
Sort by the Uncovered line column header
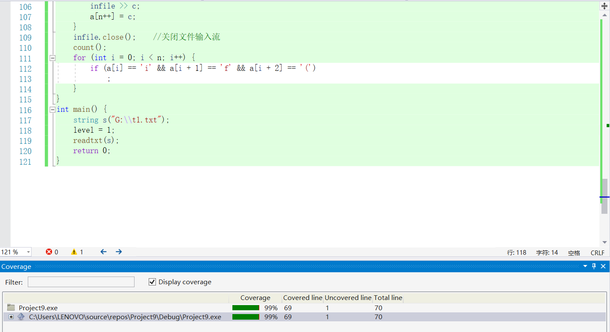(348, 298)
